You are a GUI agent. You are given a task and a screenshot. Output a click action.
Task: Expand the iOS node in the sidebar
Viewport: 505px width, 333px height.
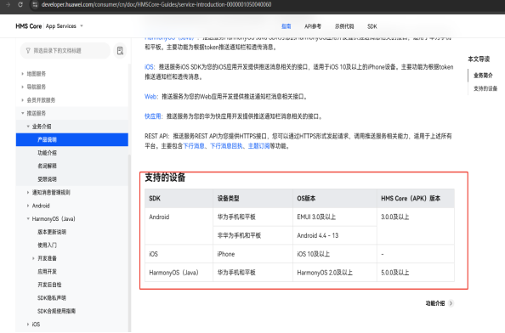[x=28, y=325]
